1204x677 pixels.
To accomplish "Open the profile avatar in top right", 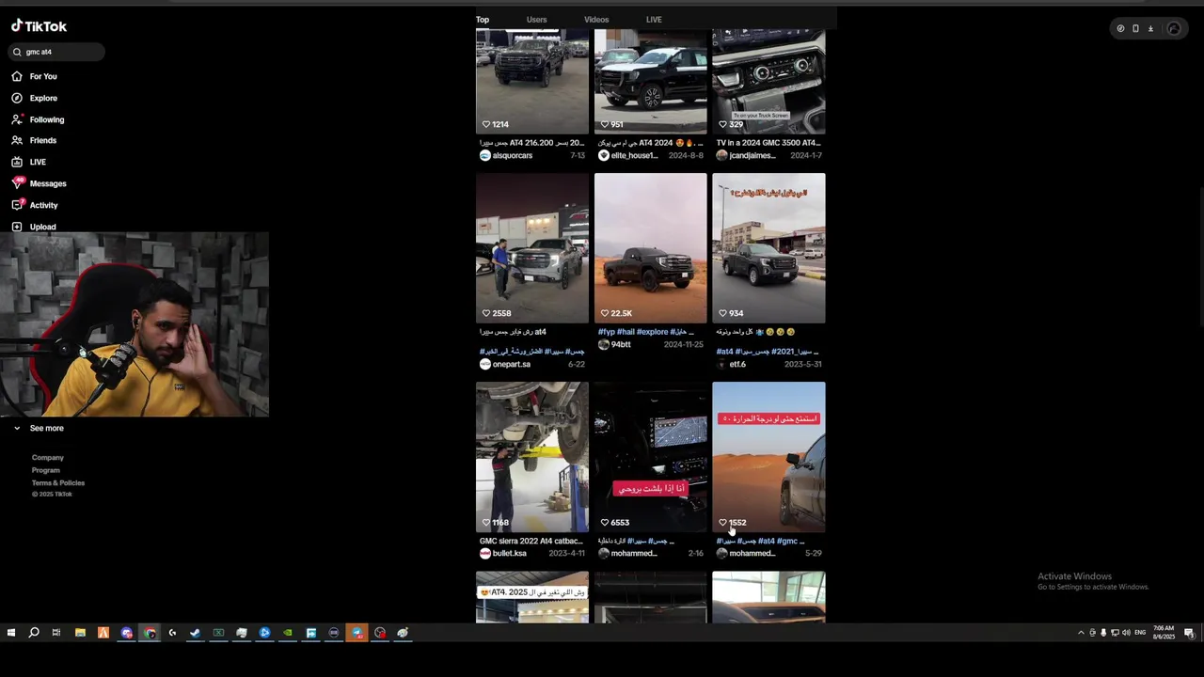I will [x=1174, y=29].
